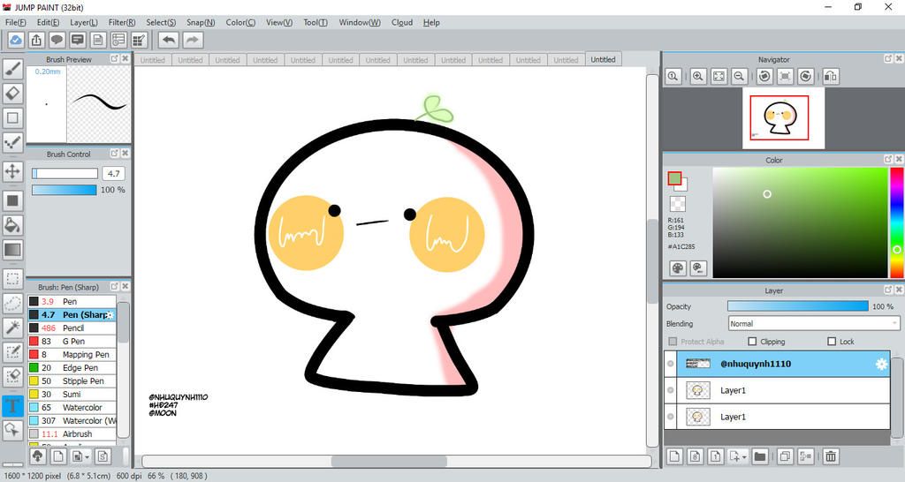Choose the Mapping Pen brush
905x482 pixels.
tap(72, 355)
